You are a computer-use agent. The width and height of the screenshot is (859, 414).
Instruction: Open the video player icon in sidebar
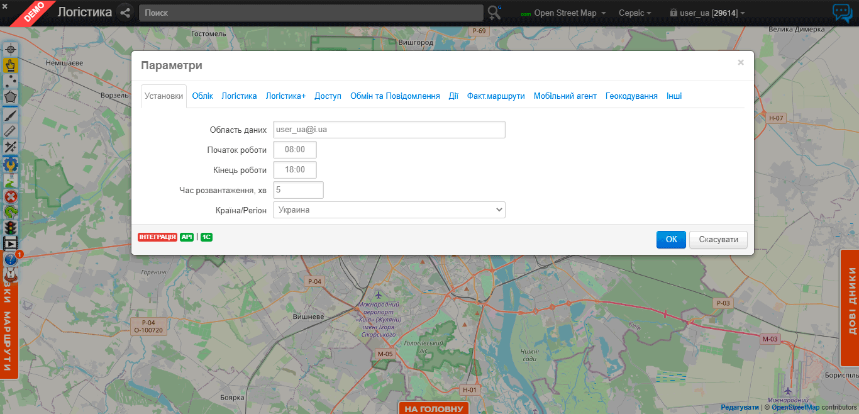11,243
